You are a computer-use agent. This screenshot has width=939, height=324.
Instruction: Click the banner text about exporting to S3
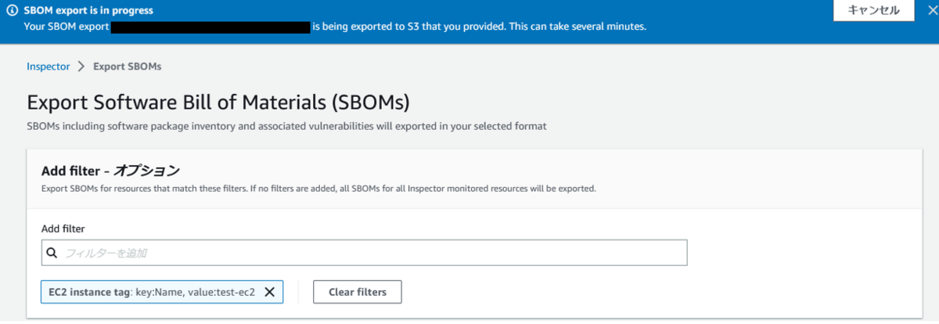479,27
